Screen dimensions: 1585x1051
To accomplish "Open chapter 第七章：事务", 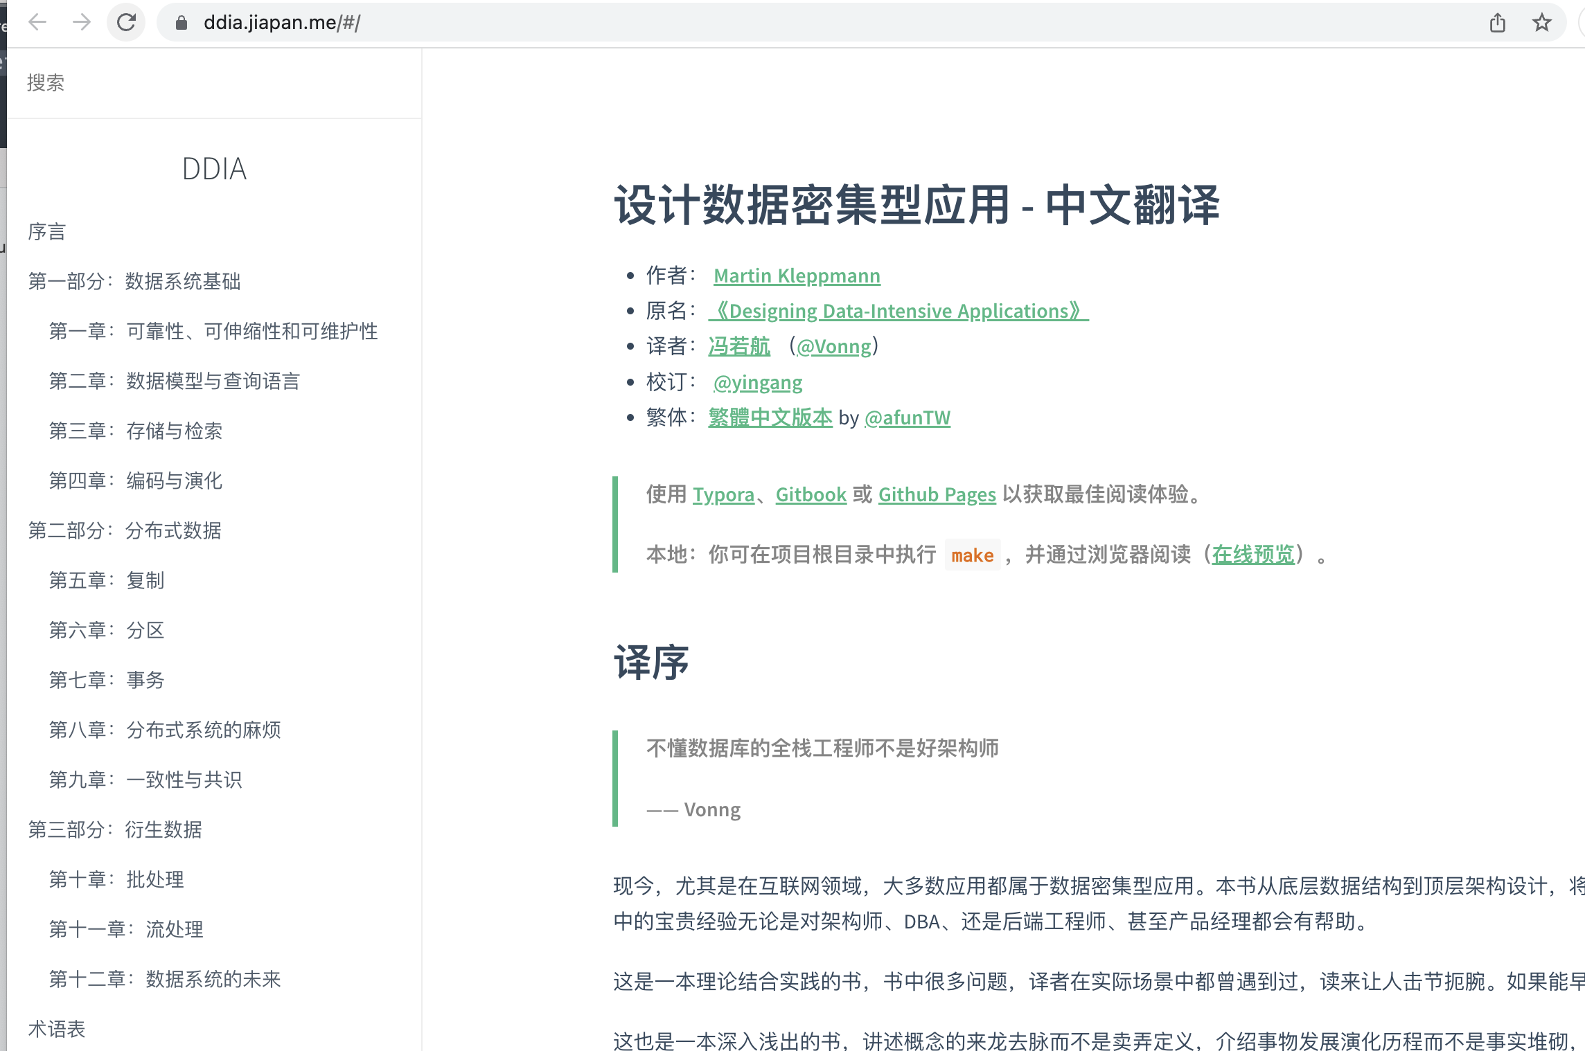I will (x=107, y=681).
